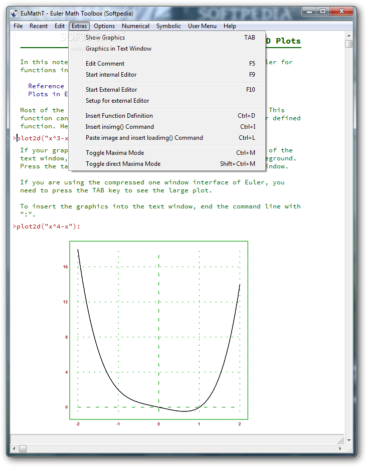The width and height of the screenshot is (367, 467).
Task: Select Paste image and insert loadimg() Command
Action: tap(167, 138)
